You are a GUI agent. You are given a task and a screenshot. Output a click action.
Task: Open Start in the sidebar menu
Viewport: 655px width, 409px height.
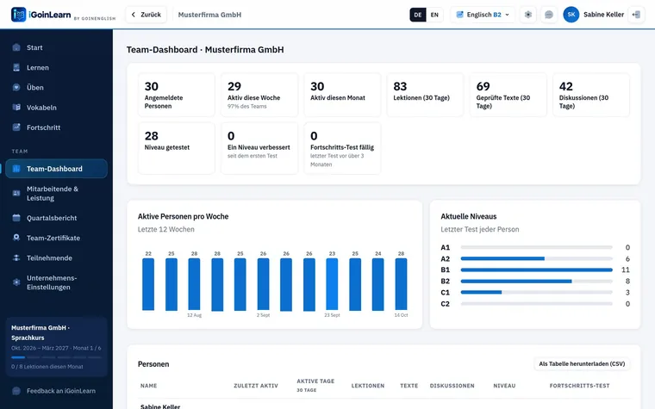(56, 47)
